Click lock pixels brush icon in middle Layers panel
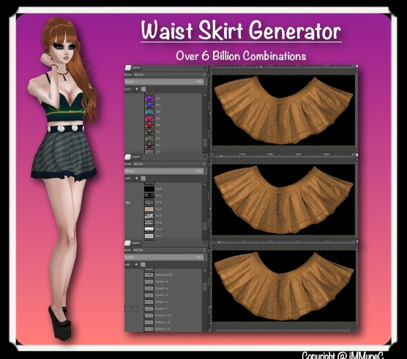The width and height of the screenshot is (407, 359). point(136,178)
